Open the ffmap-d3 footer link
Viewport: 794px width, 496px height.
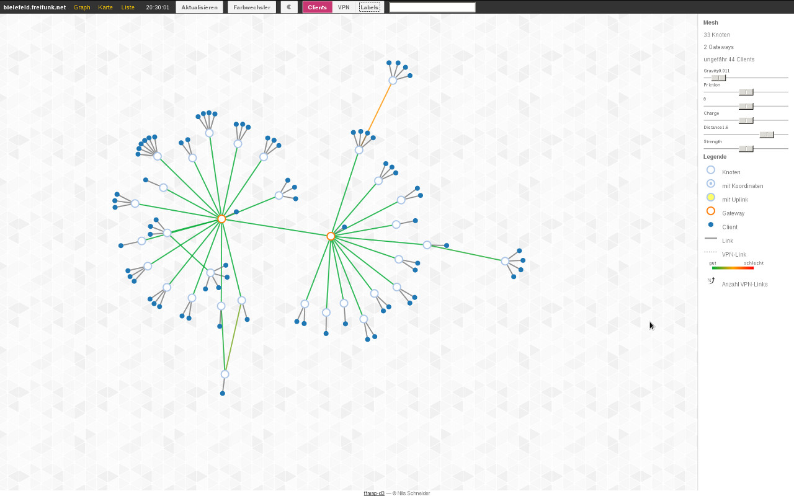374,493
